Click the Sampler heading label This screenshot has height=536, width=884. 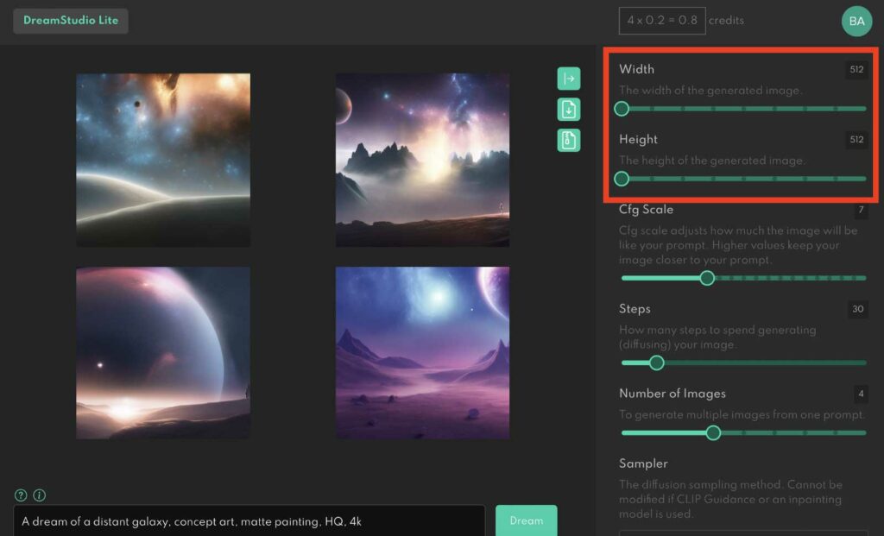click(643, 463)
